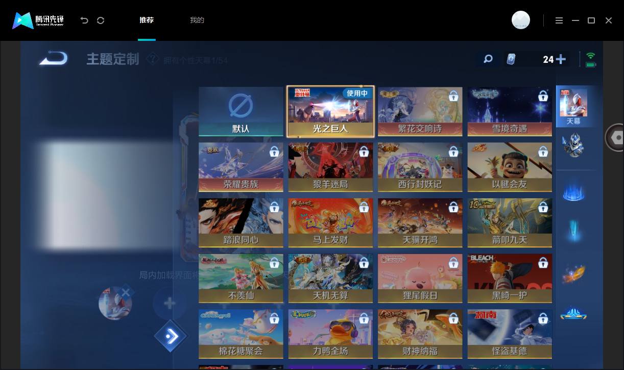Click the 主题定制 title

pos(113,59)
